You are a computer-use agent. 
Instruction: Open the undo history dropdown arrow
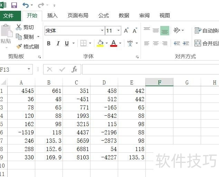[32, 5]
